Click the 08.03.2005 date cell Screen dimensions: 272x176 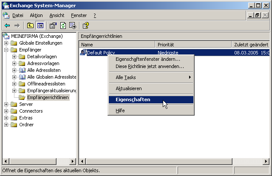click(252, 53)
